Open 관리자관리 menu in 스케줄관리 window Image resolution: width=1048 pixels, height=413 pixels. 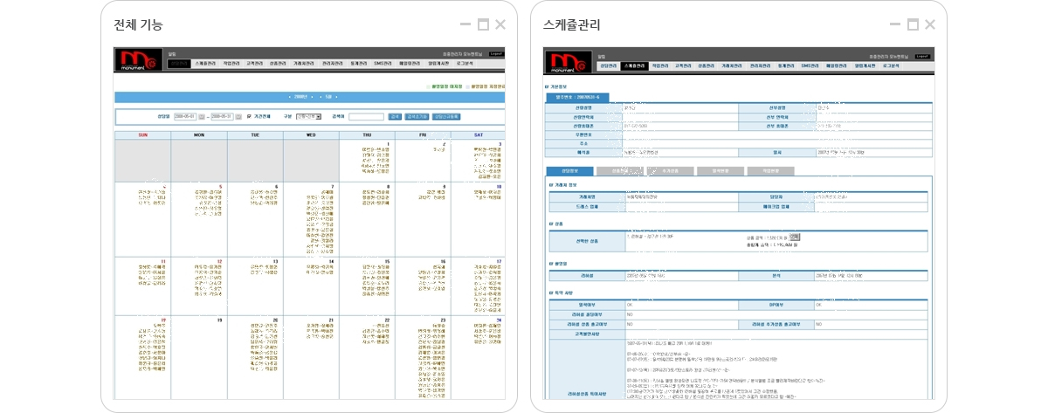[x=760, y=66]
